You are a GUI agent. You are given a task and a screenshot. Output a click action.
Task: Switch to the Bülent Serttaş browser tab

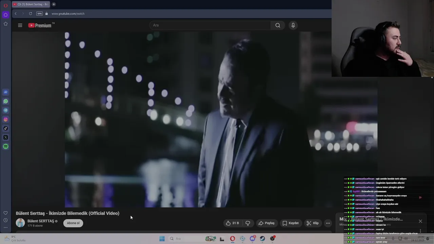pyautogui.click(x=31, y=4)
